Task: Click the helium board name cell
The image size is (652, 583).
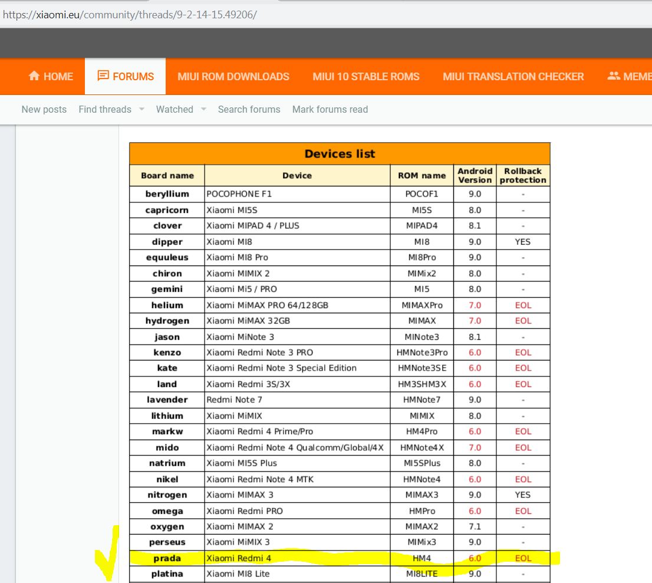Action: [167, 305]
